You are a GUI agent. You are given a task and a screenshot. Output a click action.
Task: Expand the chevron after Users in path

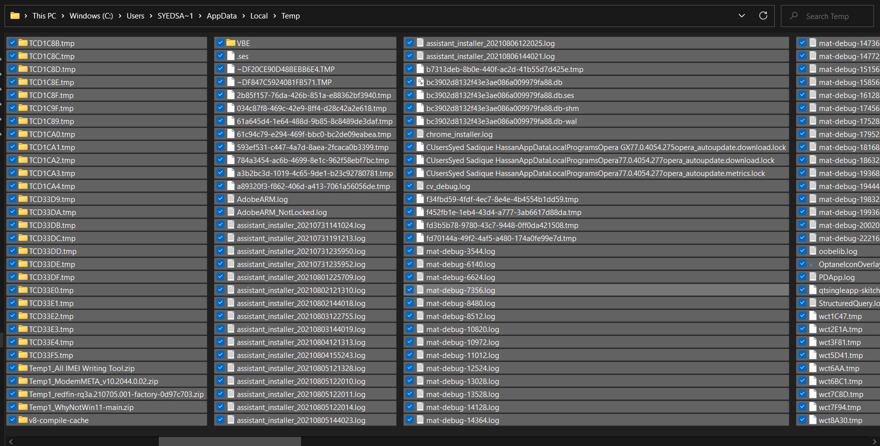point(151,16)
